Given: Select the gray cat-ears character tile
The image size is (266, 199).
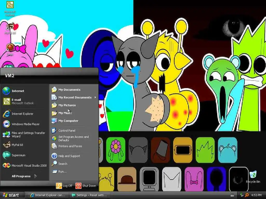Looking at the screenshot, I should [x=138, y=150].
